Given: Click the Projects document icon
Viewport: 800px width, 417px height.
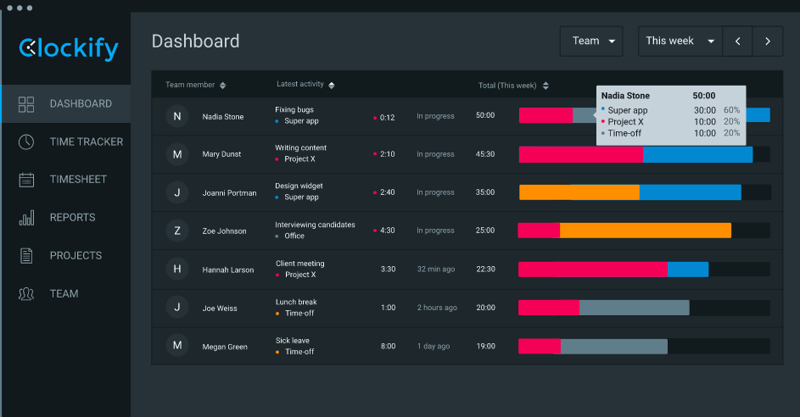Looking at the screenshot, I should tap(26, 255).
